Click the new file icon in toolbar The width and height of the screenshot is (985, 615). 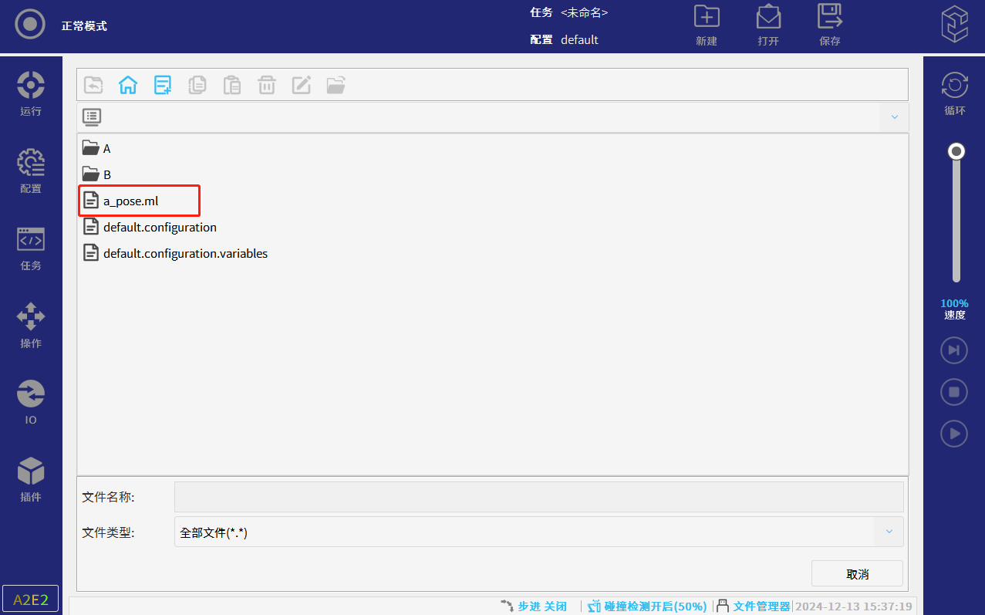click(x=163, y=85)
